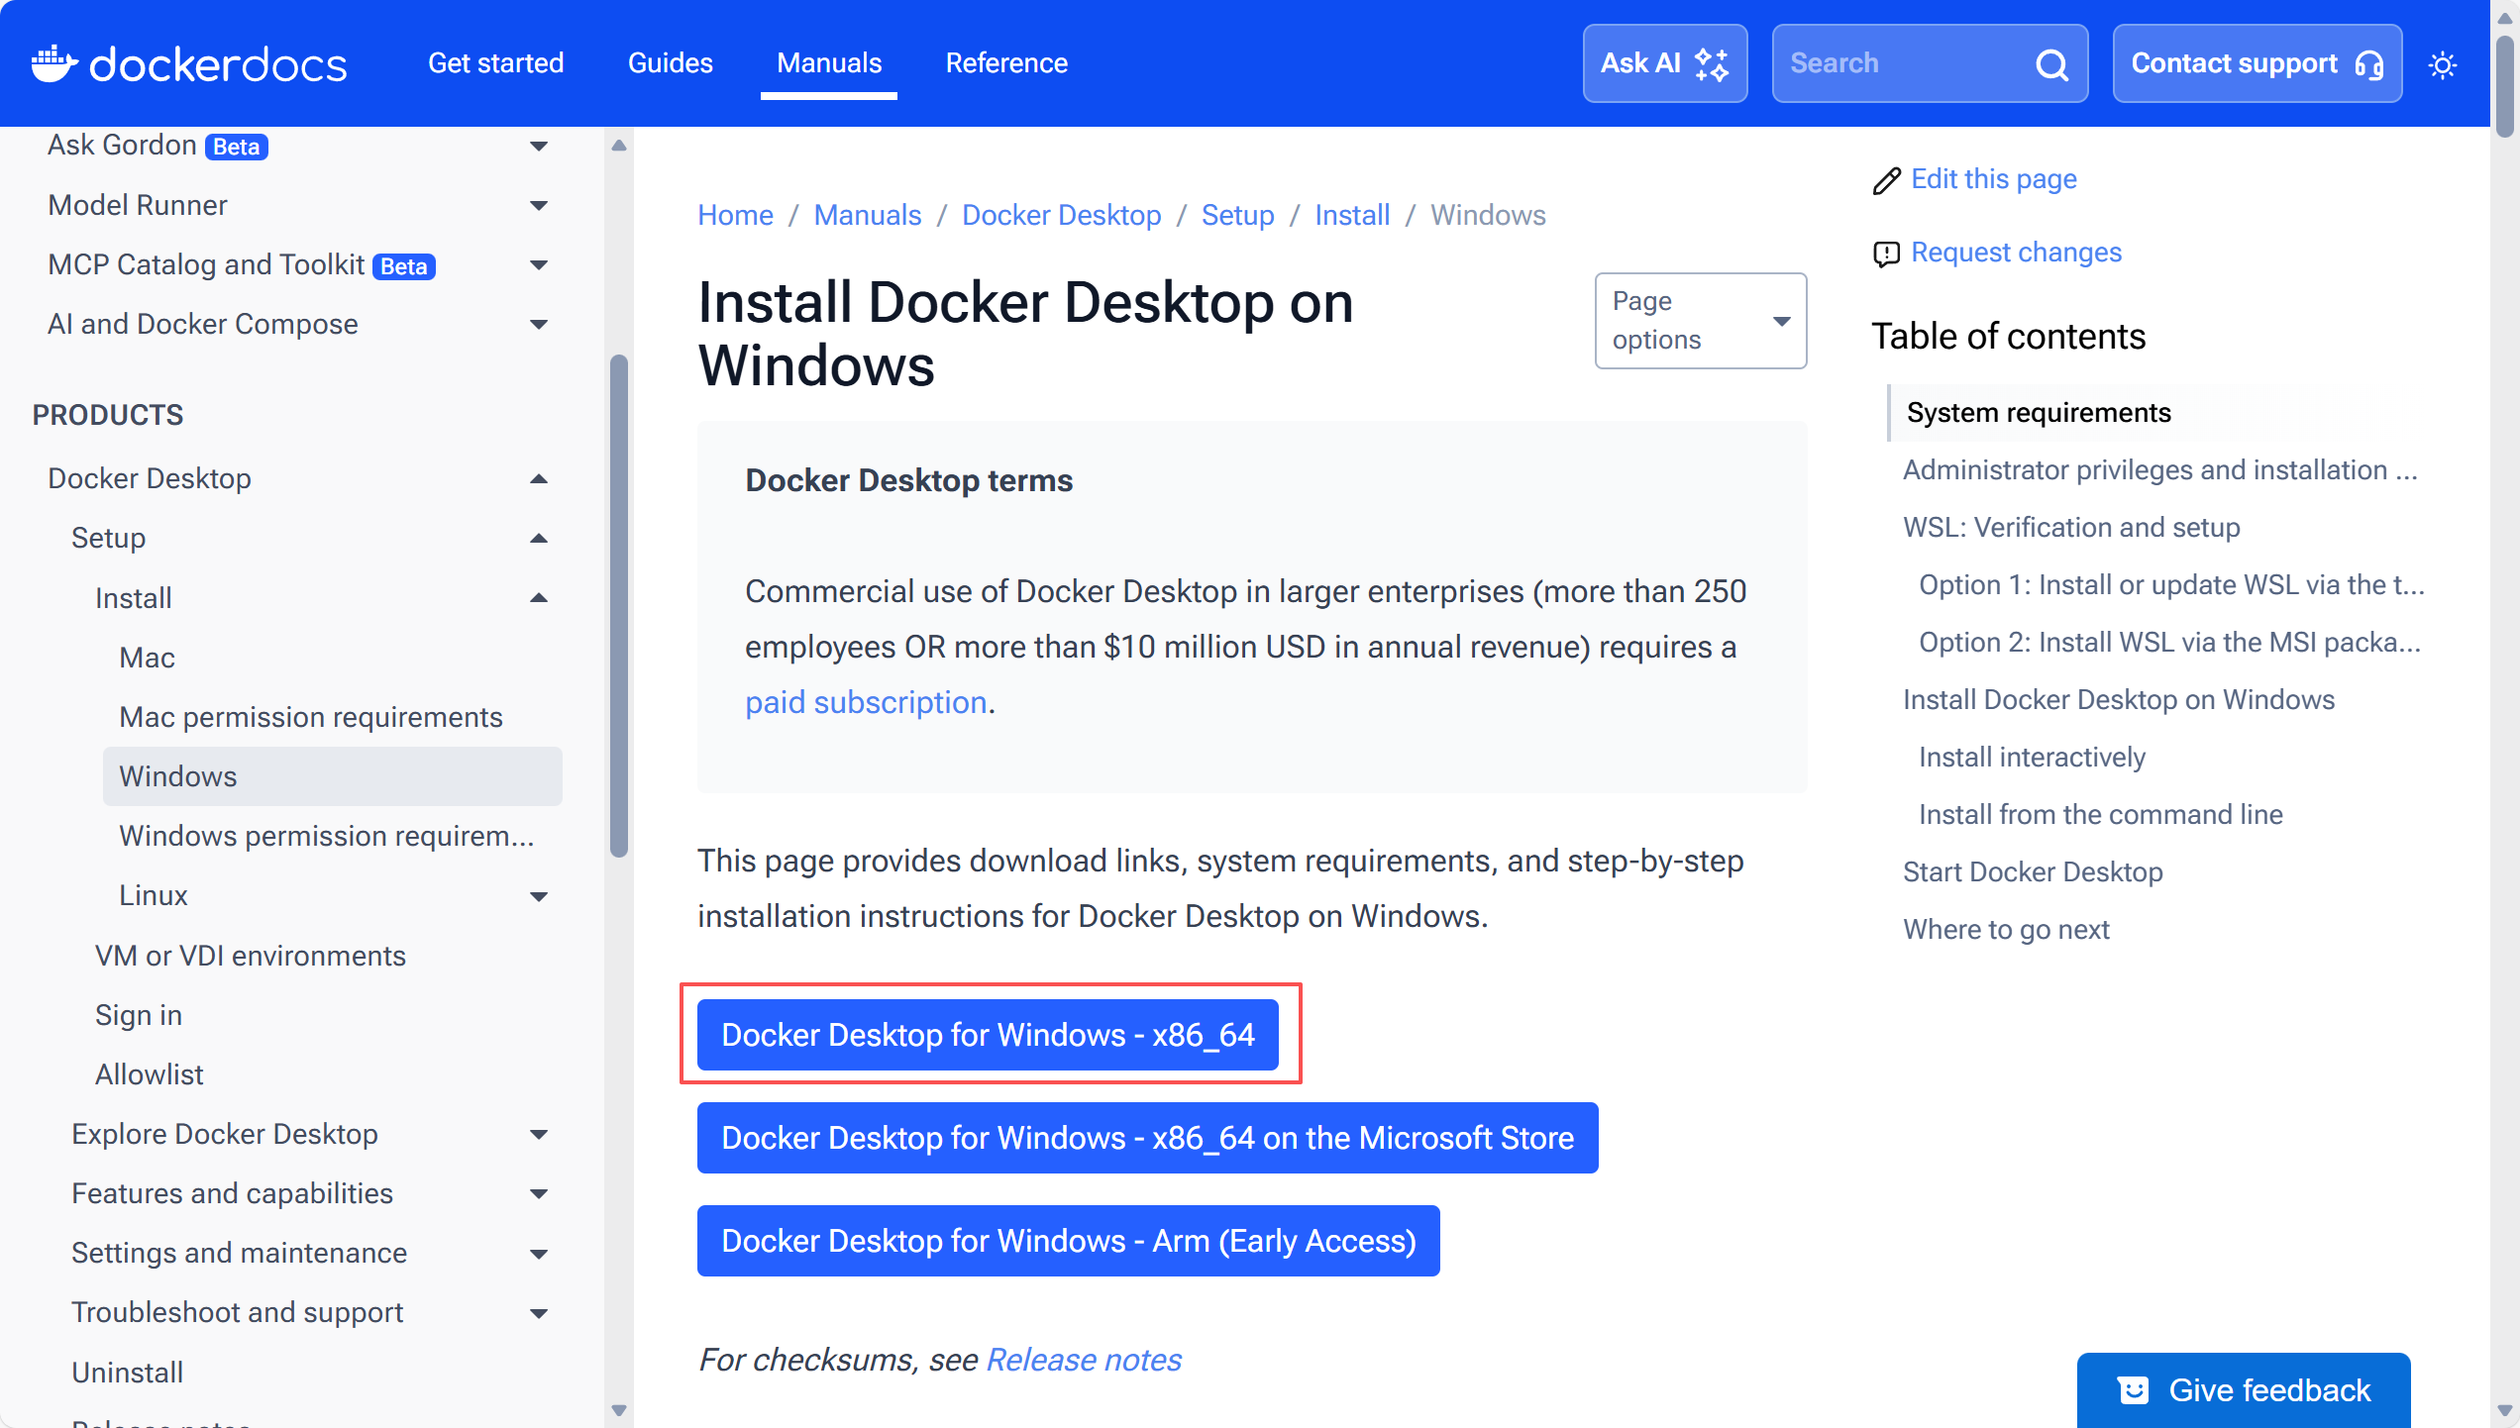Click the Edit this page pencil icon

(1886, 180)
